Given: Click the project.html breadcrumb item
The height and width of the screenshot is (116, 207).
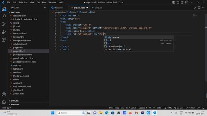Looking at the screenshot, I should [60, 12].
